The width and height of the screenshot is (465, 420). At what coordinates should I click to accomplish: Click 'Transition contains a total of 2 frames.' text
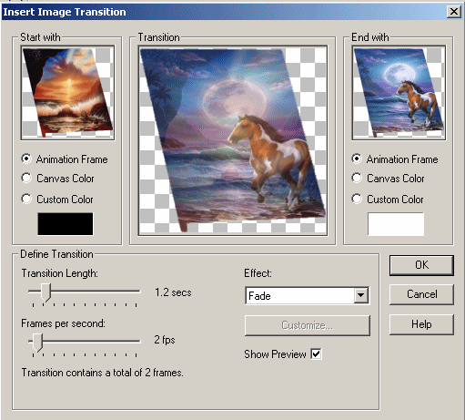[x=102, y=373]
